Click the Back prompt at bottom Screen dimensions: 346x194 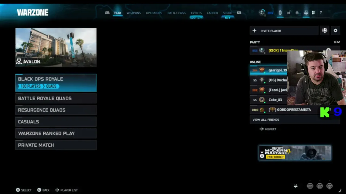tap(43, 190)
